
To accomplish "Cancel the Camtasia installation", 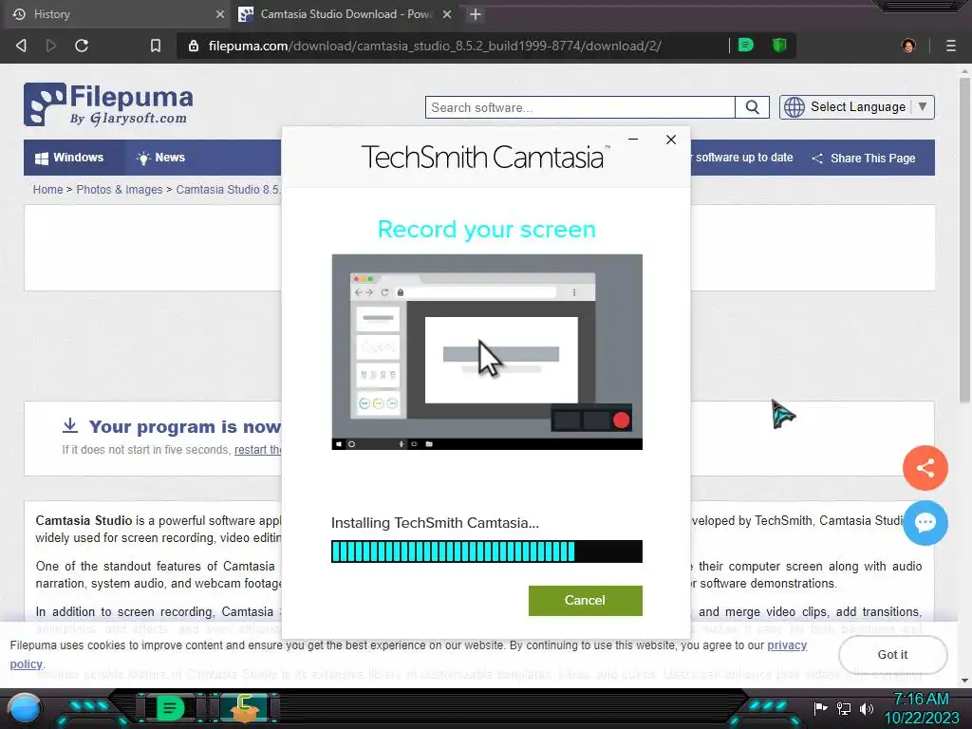I will (585, 600).
